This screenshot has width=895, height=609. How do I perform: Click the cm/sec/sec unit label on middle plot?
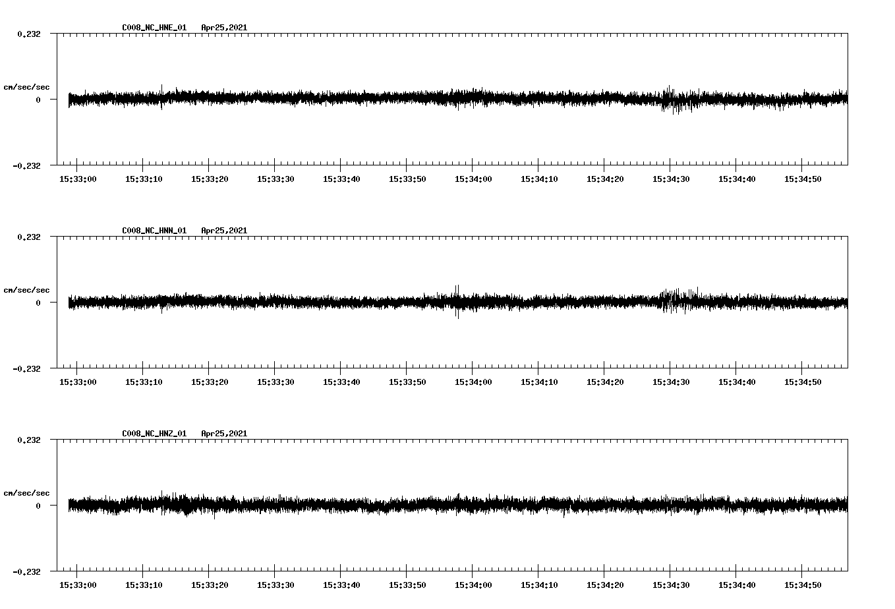(27, 289)
